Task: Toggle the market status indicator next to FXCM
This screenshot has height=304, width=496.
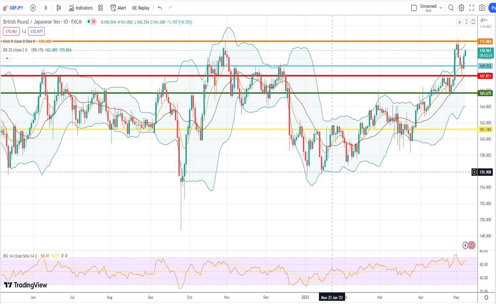Action: 89,22
